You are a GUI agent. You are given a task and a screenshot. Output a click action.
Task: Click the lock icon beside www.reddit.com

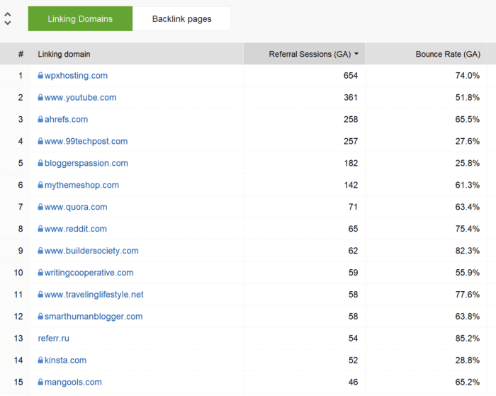click(x=40, y=228)
